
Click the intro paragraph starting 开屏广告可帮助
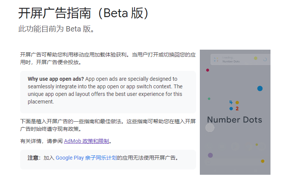coord(108,58)
